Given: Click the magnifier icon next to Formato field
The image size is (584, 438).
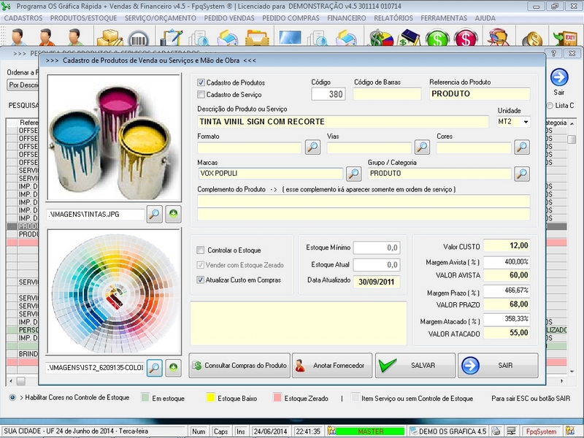Looking at the screenshot, I should tap(312, 147).
